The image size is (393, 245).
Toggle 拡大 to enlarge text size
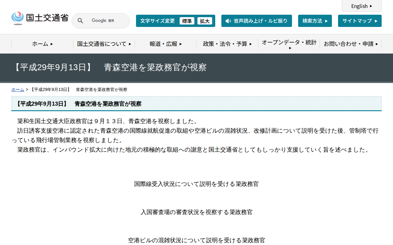click(205, 21)
